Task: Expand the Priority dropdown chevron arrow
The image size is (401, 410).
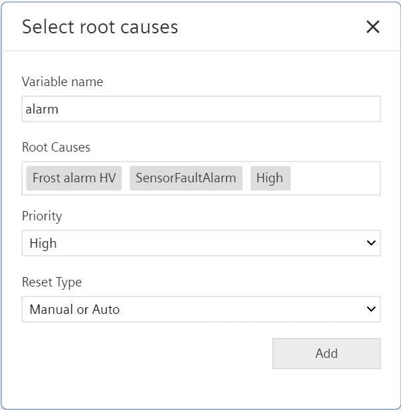Action: pyautogui.click(x=371, y=243)
